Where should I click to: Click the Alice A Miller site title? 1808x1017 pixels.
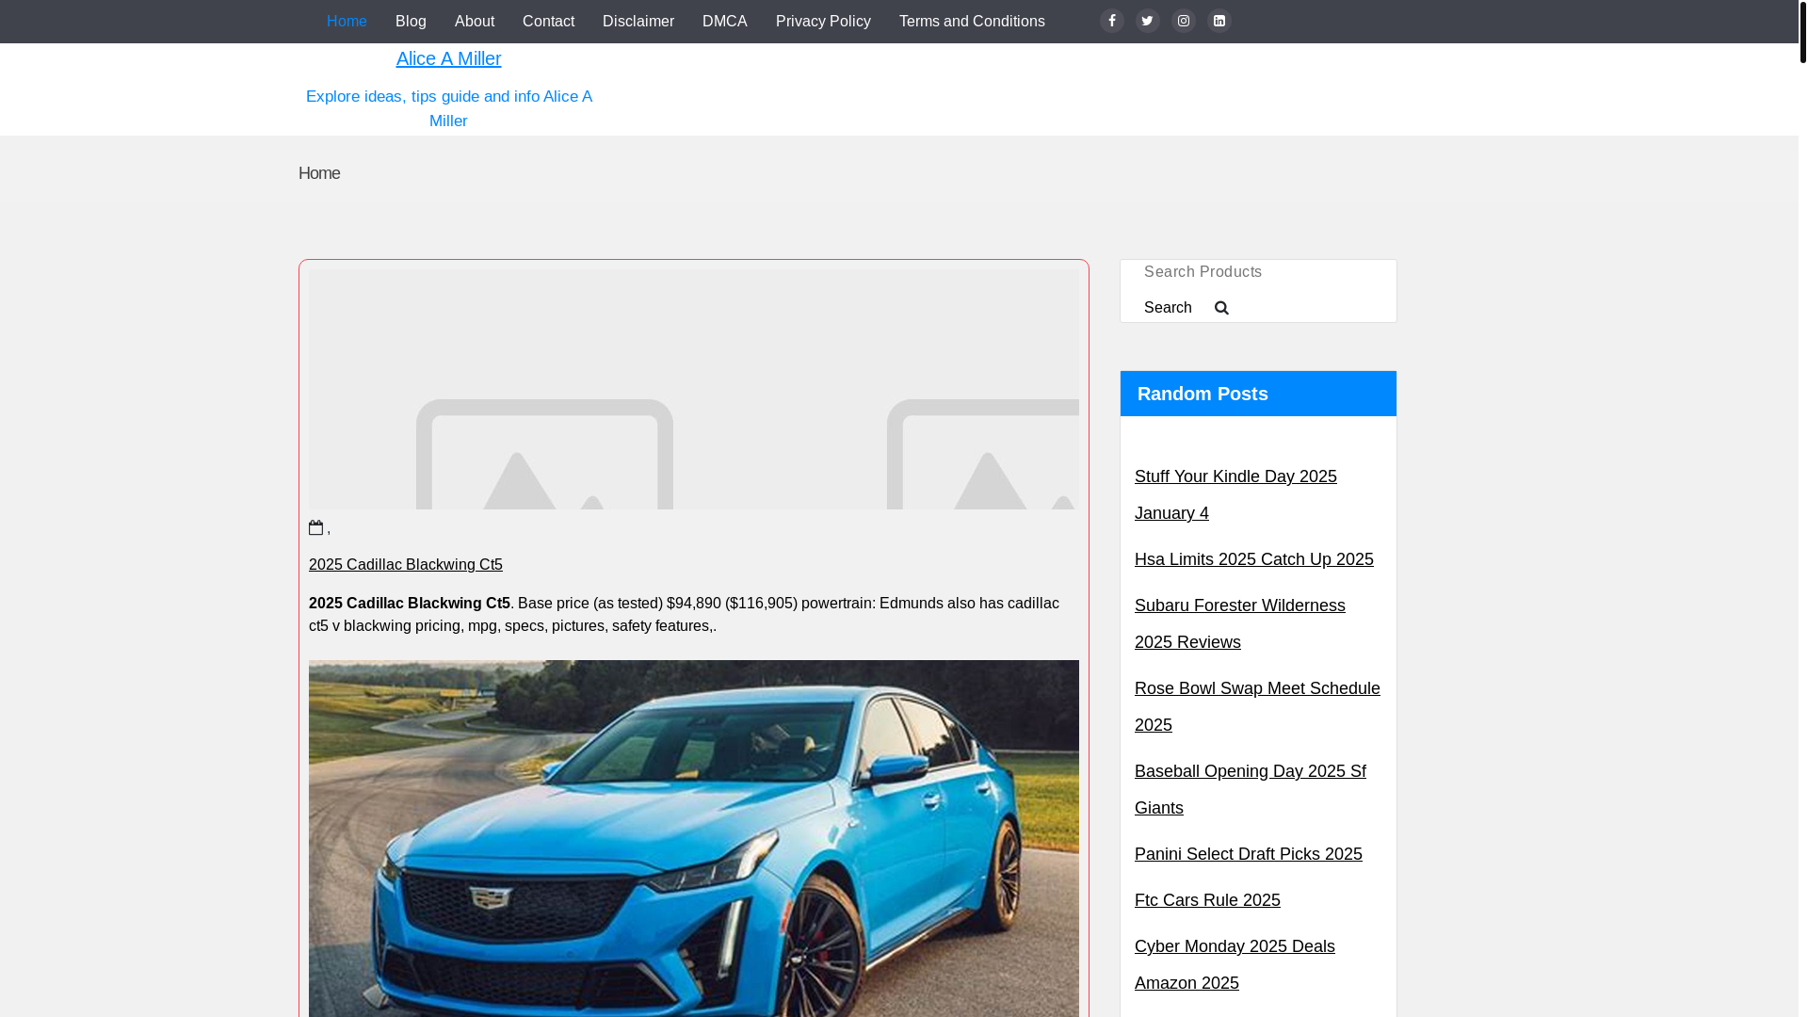tap(448, 58)
